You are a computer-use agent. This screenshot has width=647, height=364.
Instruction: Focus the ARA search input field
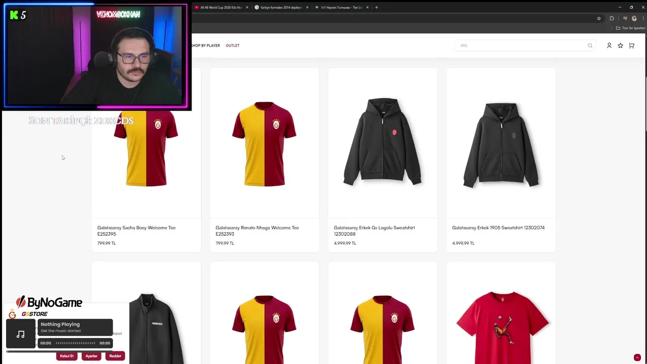pos(525,45)
